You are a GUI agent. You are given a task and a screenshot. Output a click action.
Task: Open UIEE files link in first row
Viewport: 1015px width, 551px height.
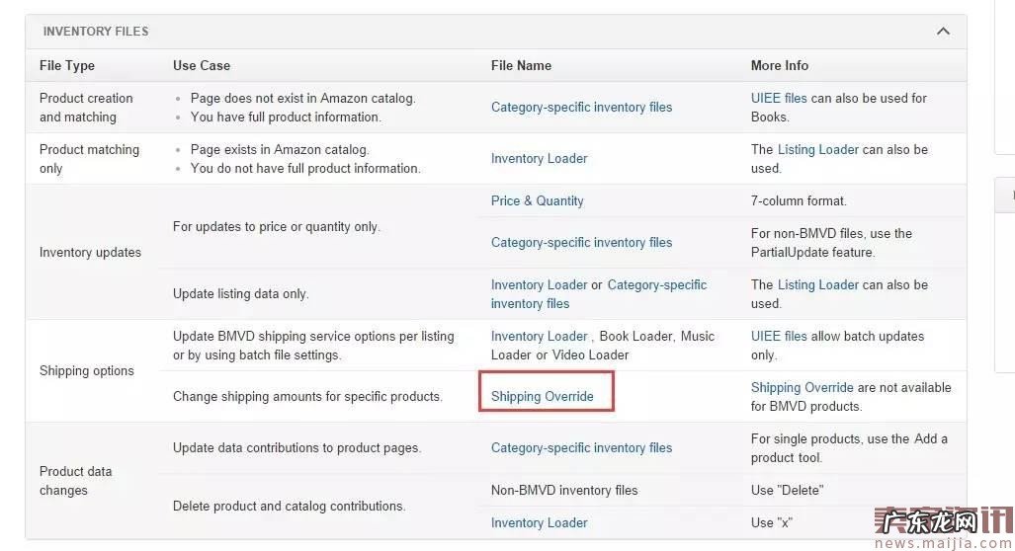click(x=779, y=98)
